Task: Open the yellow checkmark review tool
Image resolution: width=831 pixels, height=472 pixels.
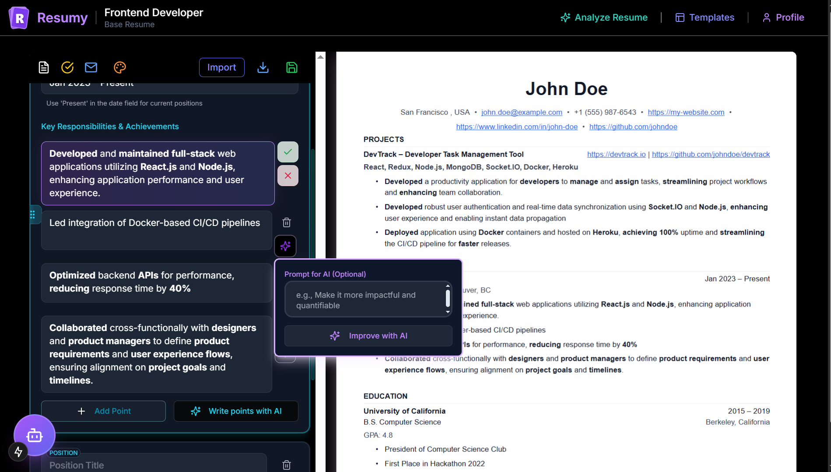Action: point(67,67)
